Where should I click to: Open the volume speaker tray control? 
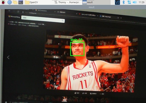(135, 2)
